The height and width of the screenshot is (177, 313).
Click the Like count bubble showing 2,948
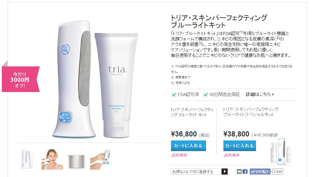coord(277,172)
